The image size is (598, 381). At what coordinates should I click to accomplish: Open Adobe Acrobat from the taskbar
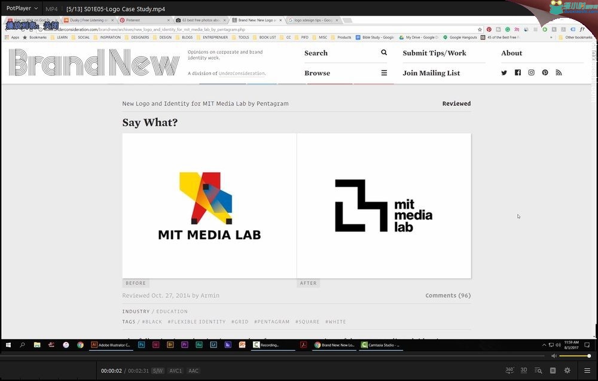tap(303, 345)
